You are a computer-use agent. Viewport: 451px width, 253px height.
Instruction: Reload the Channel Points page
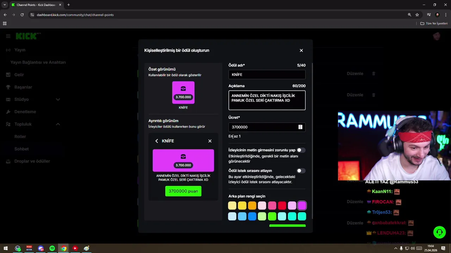(x=22, y=15)
